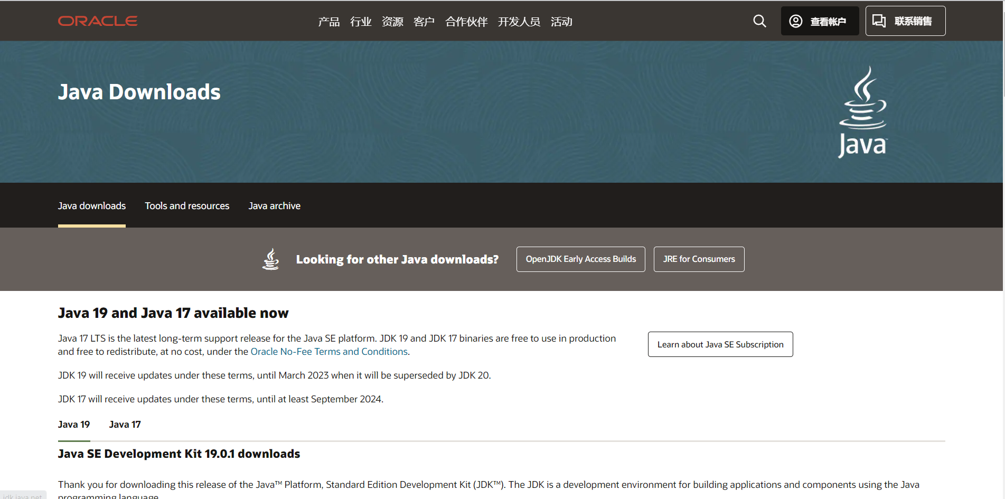Switch to the Java 17 tab

click(125, 425)
